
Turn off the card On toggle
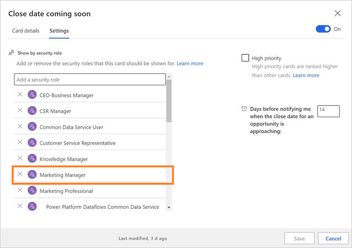click(323, 29)
